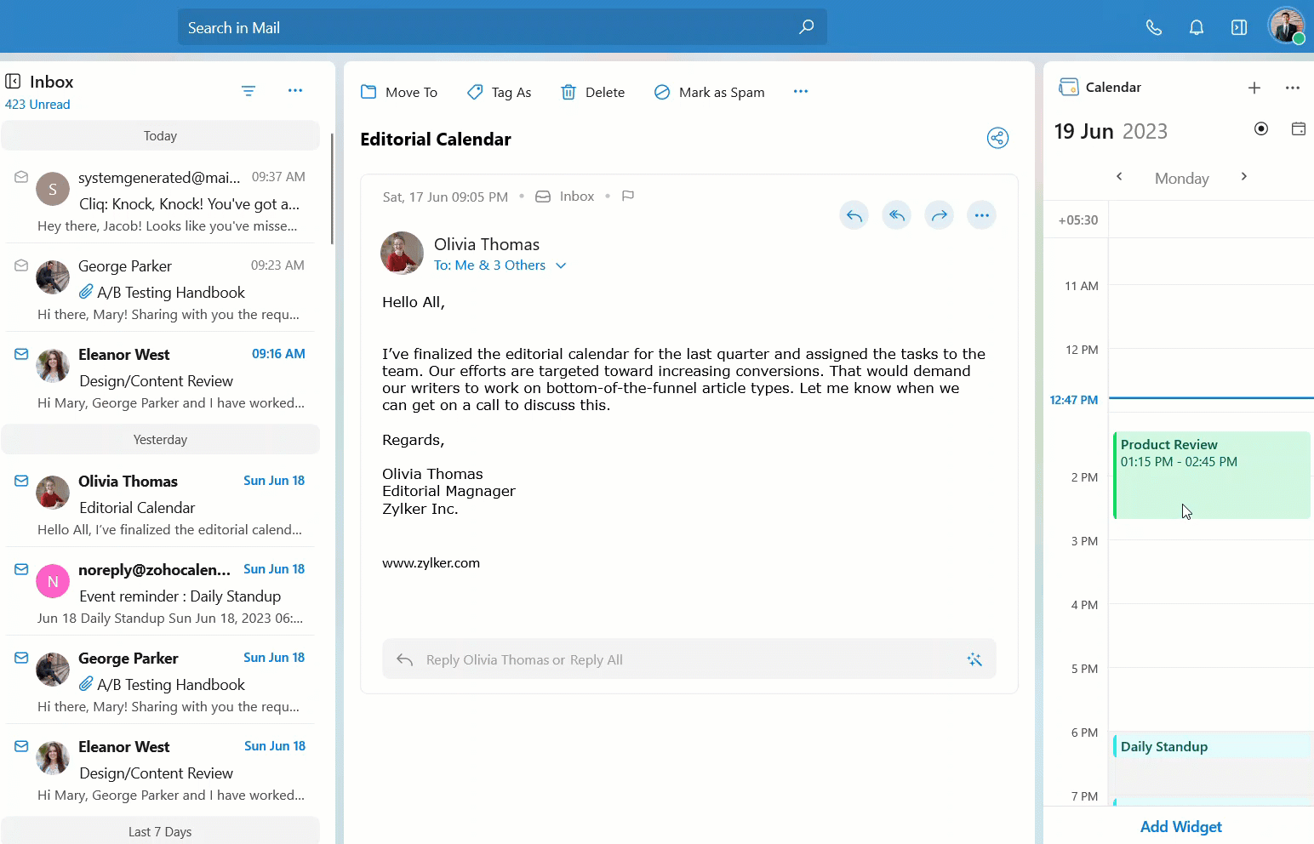Click the Delete trash icon
1314x844 pixels.
[x=568, y=92]
